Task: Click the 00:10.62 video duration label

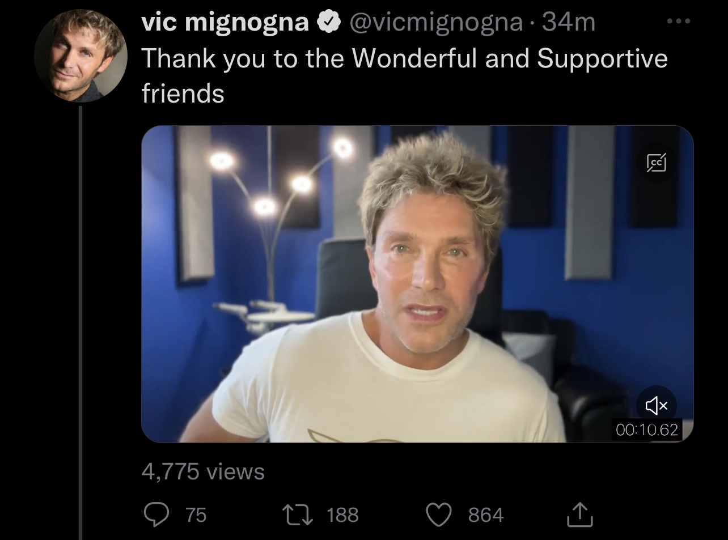Action: point(646,430)
